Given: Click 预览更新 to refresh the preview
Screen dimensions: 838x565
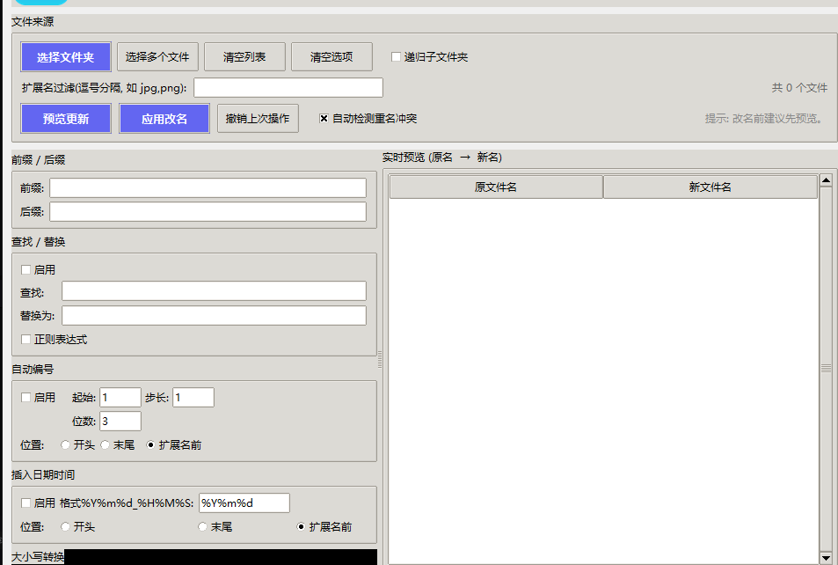Looking at the screenshot, I should pos(66,118).
